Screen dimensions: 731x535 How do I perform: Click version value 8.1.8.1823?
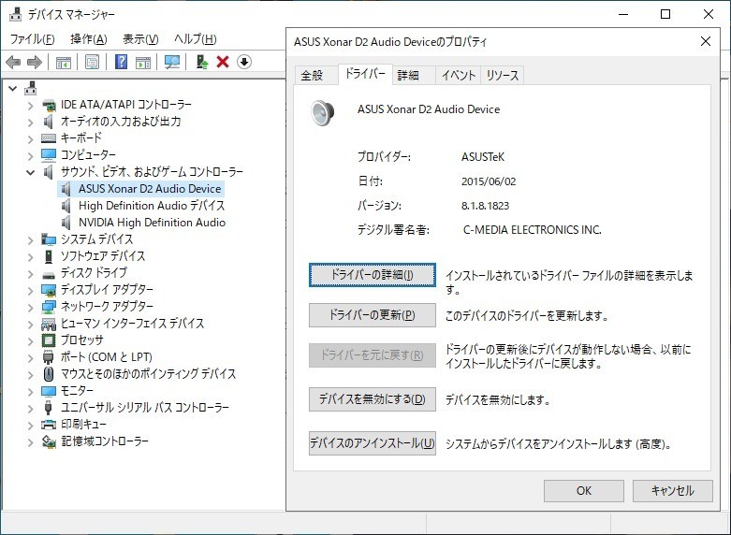point(486,206)
